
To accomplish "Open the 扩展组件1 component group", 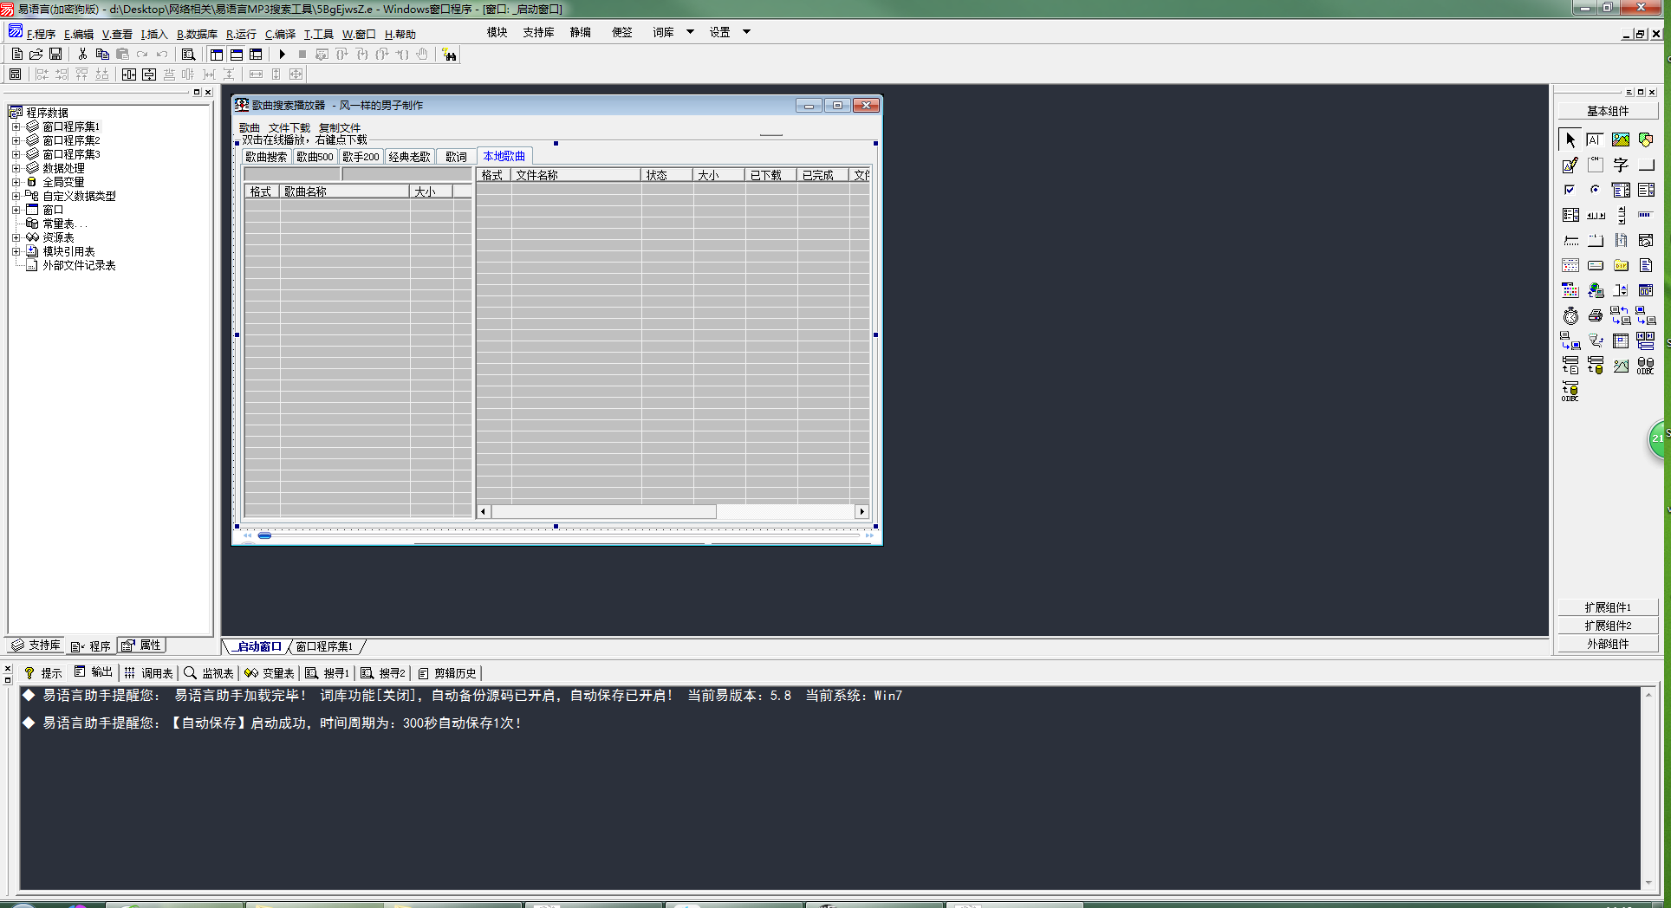I will tap(1608, 607).
